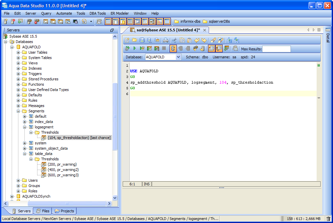The height and width of the screenshot is (223, 333).
Task: Toggle the grid results view button
Action: coord(212,48)
